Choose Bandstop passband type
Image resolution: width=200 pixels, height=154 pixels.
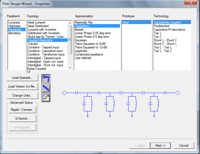pos(15,33)
